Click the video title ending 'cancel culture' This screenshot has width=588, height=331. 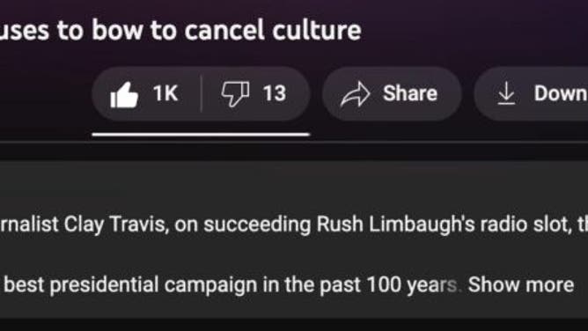180,30
